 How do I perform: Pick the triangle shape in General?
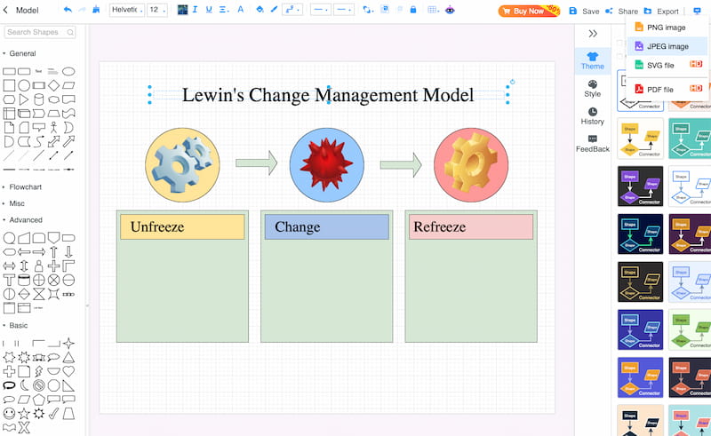(x=24, y=99)
